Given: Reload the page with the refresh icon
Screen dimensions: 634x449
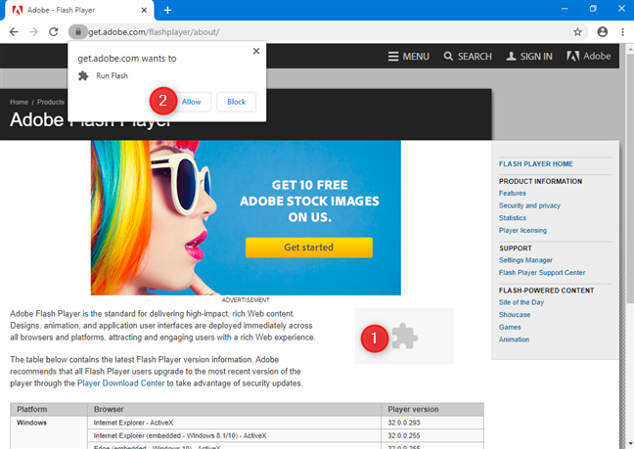Looking at the screenshot, I should click(x=54, y=32).
